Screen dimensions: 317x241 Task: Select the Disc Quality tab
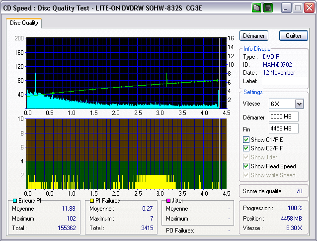[x=24, y=23]
